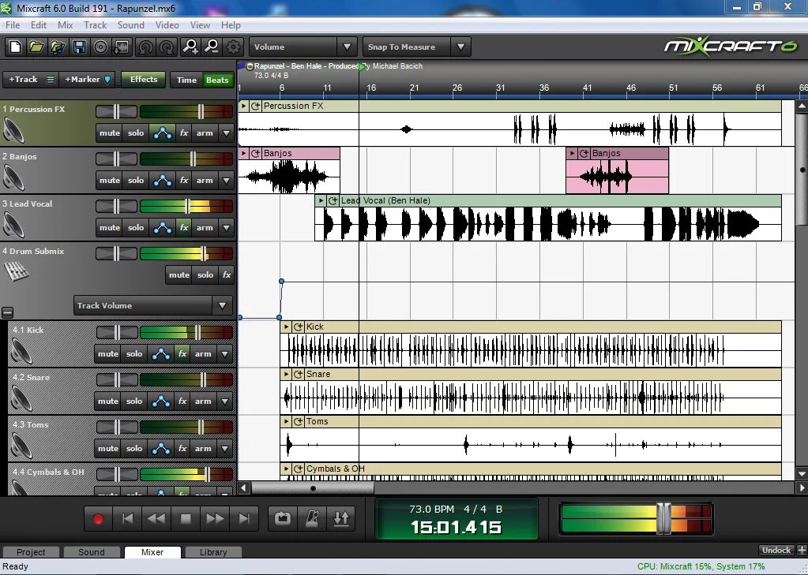Zoom out with the magnifier minus icon
Image resolution: width=808 pixels, height=575 pixels.
(x=211, y=47)
